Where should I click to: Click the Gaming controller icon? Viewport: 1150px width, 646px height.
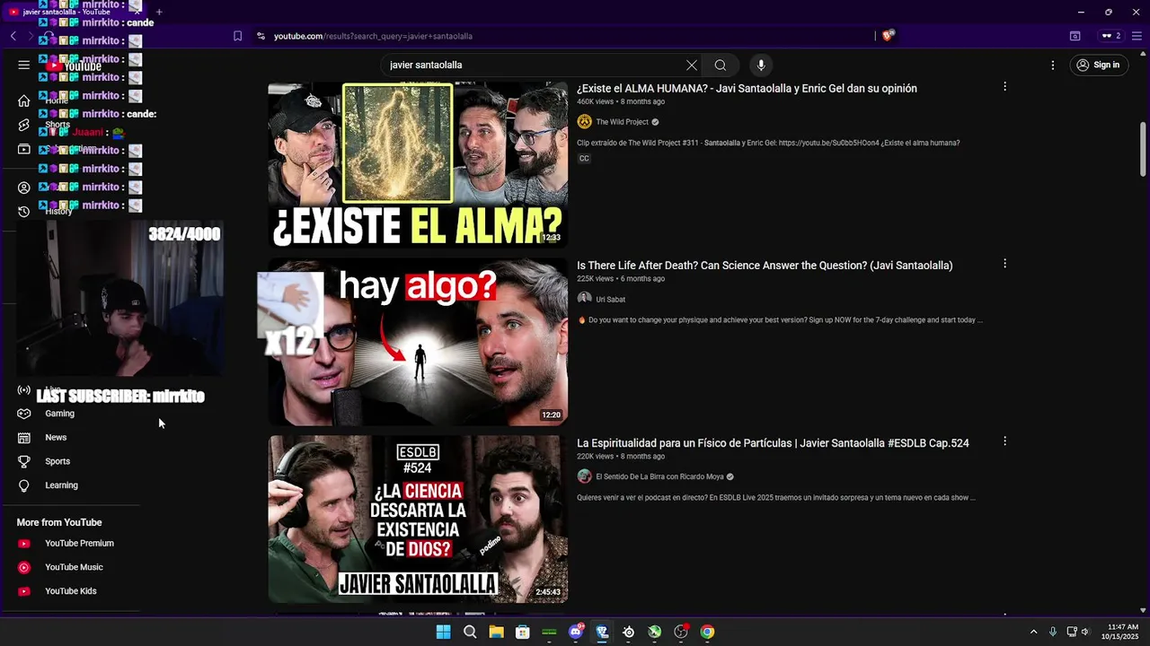(x=24, y=414)
